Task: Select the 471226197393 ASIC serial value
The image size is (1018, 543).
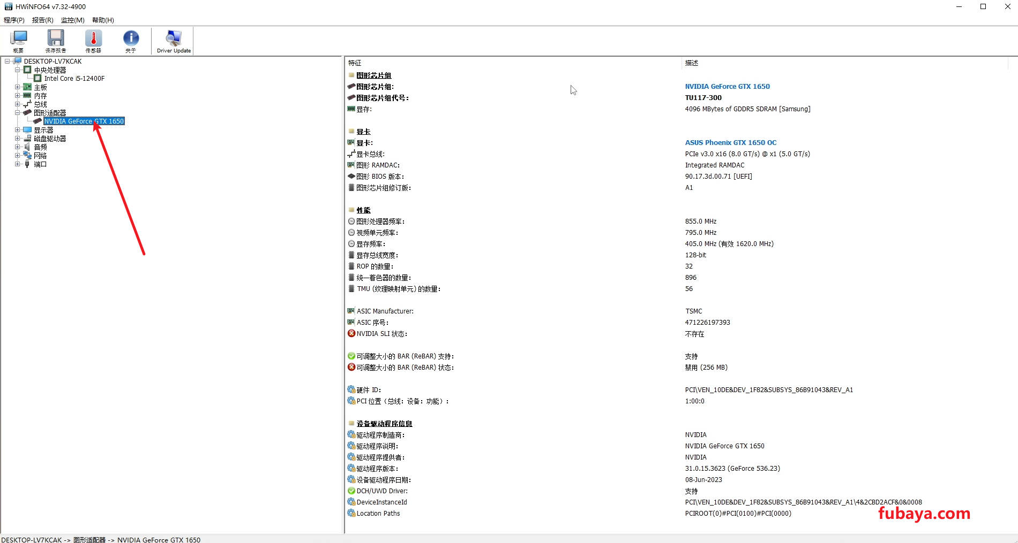Action: (707, 322)
